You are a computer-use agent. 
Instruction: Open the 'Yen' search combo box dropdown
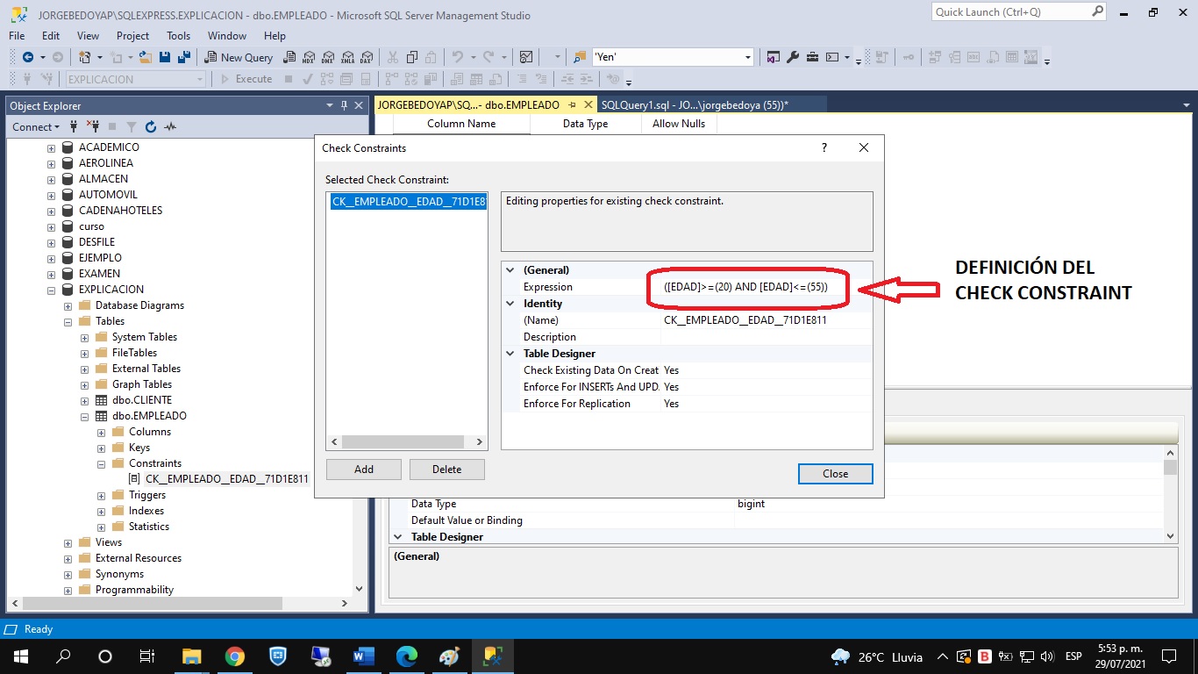click(748, 57)
